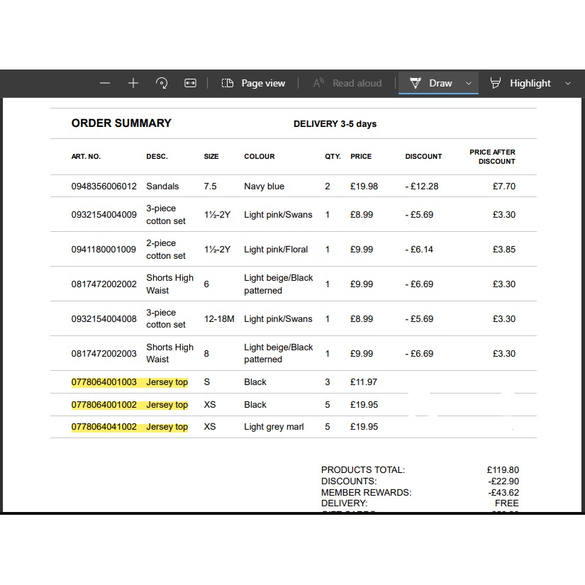The height and width of the screenshot is (585, 585).
Task: Click the price £11.97
Action: coord(363,382)
